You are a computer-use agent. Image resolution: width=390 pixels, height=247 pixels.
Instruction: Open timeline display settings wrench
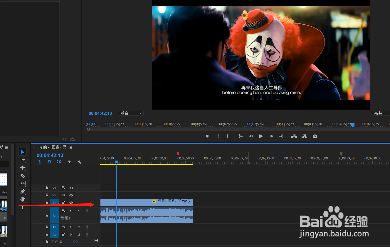[x=79, y=162]
